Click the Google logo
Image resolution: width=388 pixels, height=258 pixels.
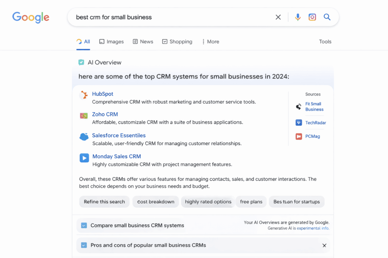coord(31,17)
